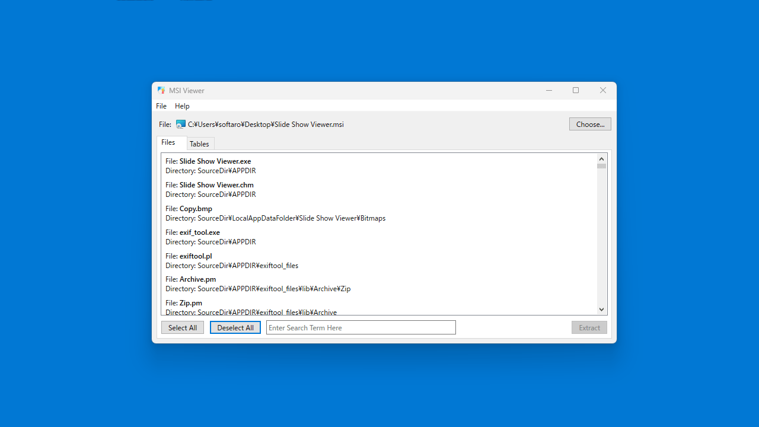Click the msi file icon beside the path
The width and height of the screenshot is (759, 427).
pyautogui.click(x=181, y=125)
